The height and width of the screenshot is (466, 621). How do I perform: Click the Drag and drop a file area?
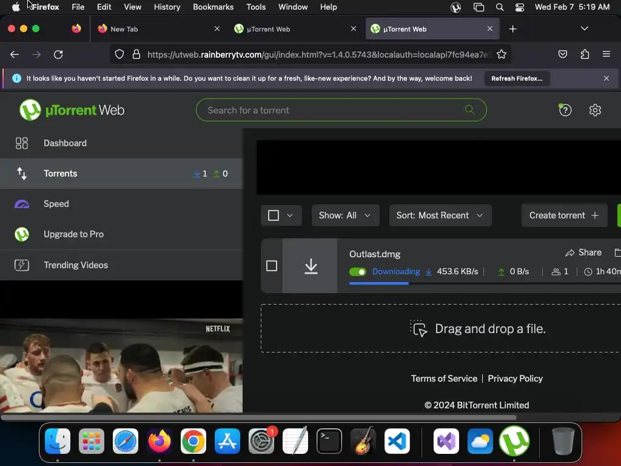[440, 328]
